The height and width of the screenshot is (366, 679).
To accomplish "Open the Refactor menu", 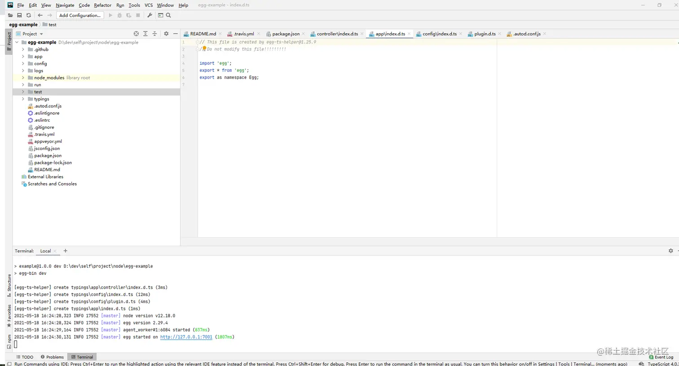I will [x=102, y=5].
